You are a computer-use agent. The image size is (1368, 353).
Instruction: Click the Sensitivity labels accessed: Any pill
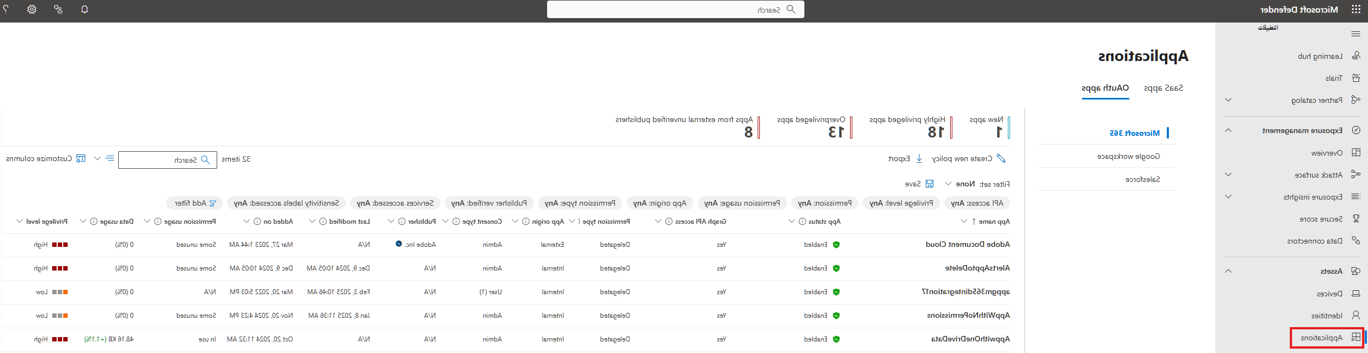286,203
